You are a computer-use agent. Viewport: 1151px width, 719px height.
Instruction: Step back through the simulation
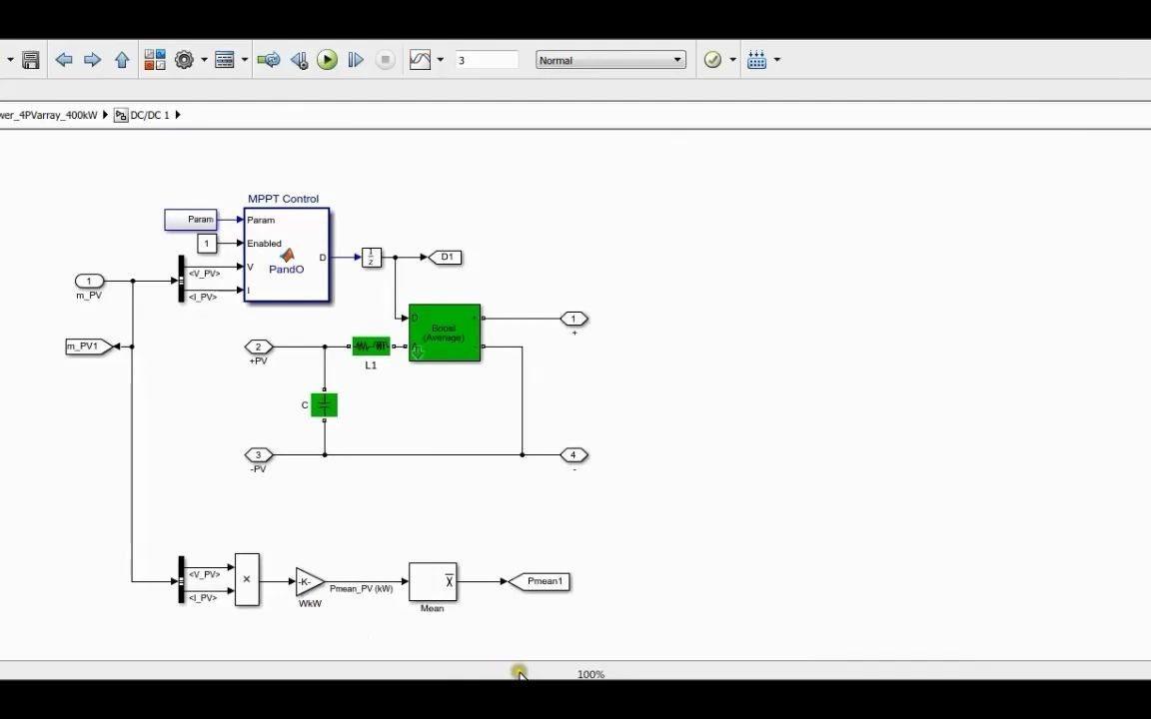click(299, 60)
